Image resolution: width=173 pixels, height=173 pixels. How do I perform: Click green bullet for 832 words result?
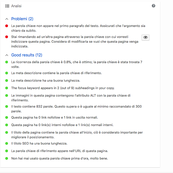(x=7, y=106)
